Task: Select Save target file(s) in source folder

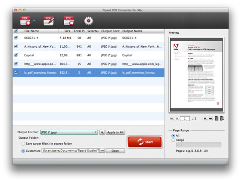Action: [23, 144]
